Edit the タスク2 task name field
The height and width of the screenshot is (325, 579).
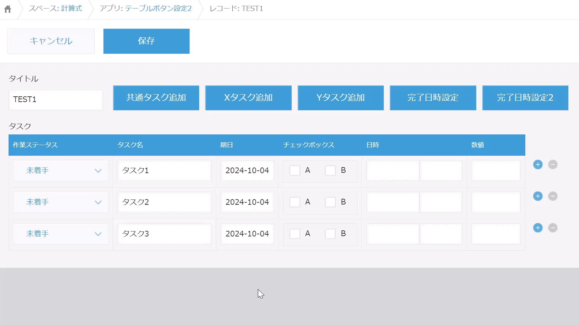coord(164,202)
